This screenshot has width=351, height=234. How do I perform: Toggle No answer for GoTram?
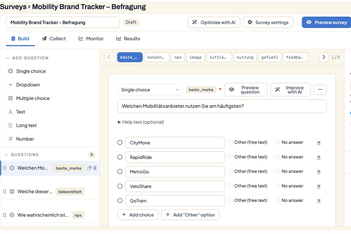pos(277,200)
